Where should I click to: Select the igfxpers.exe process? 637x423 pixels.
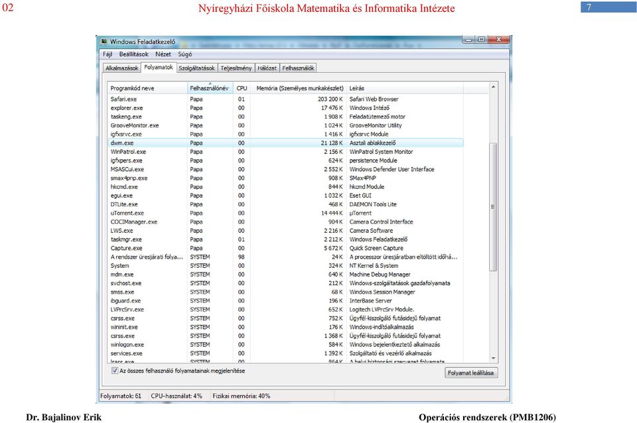tap(285, 160)
